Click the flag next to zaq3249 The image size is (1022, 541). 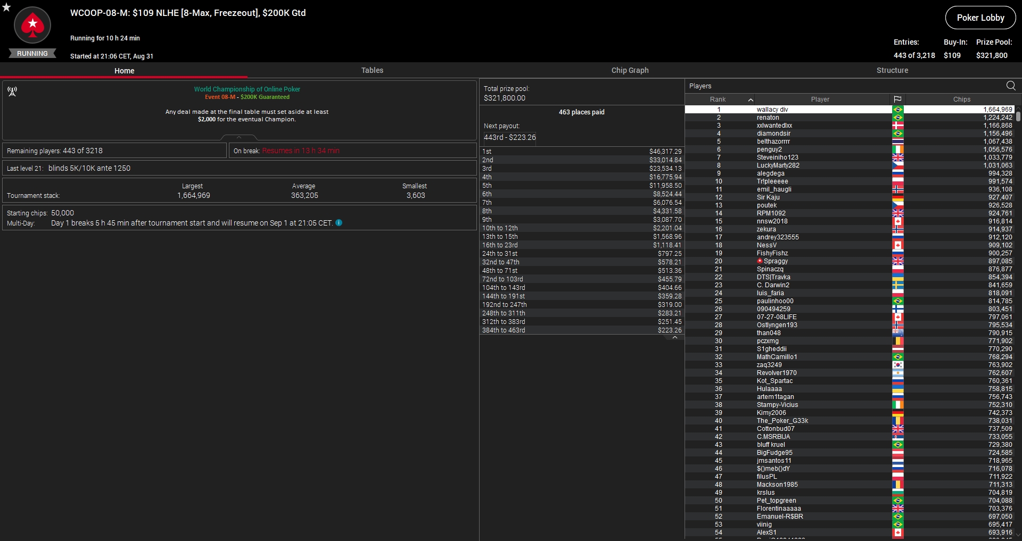tap(898, 365)
